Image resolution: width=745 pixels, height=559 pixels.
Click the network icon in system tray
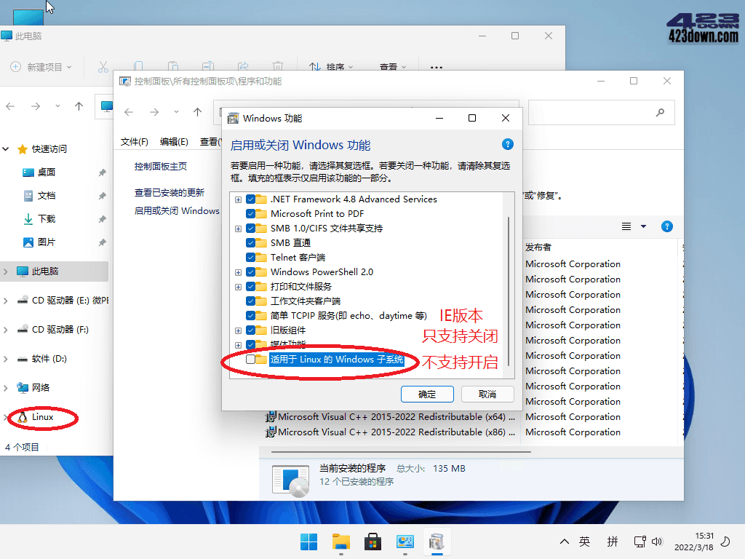pyautogui.click(x=640, y=542)
